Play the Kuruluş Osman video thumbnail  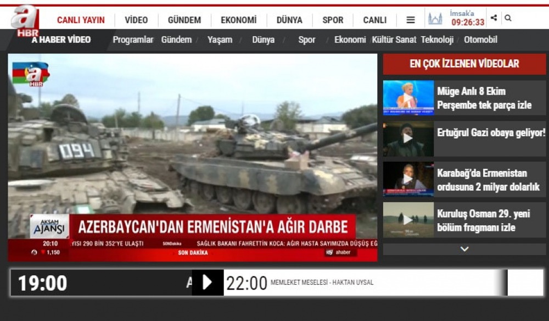click(408, 220)
